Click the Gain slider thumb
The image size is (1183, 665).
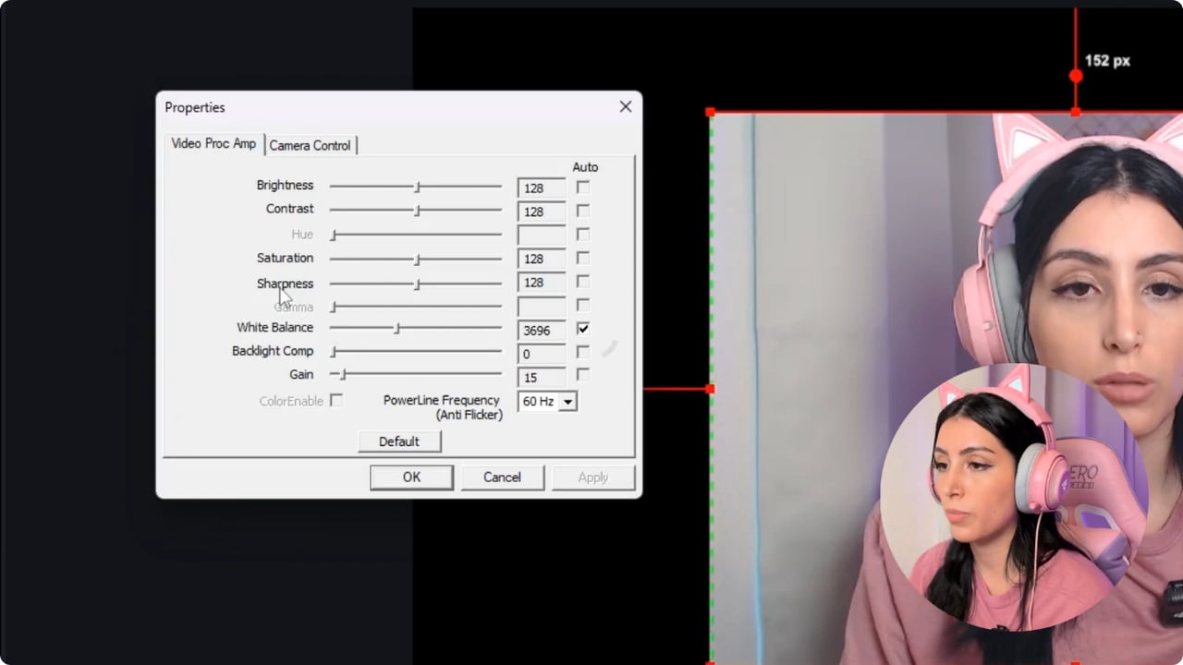click(x=343, y=375)
